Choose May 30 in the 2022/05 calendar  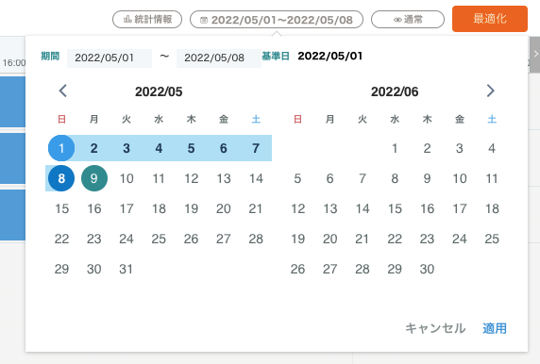[x=94, y=269]
